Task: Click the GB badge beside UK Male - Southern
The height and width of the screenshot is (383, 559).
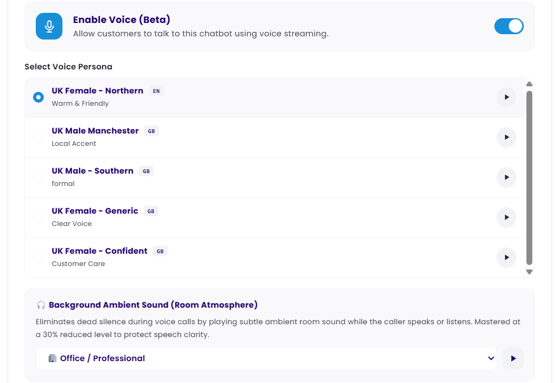Action: pos(146,171)
